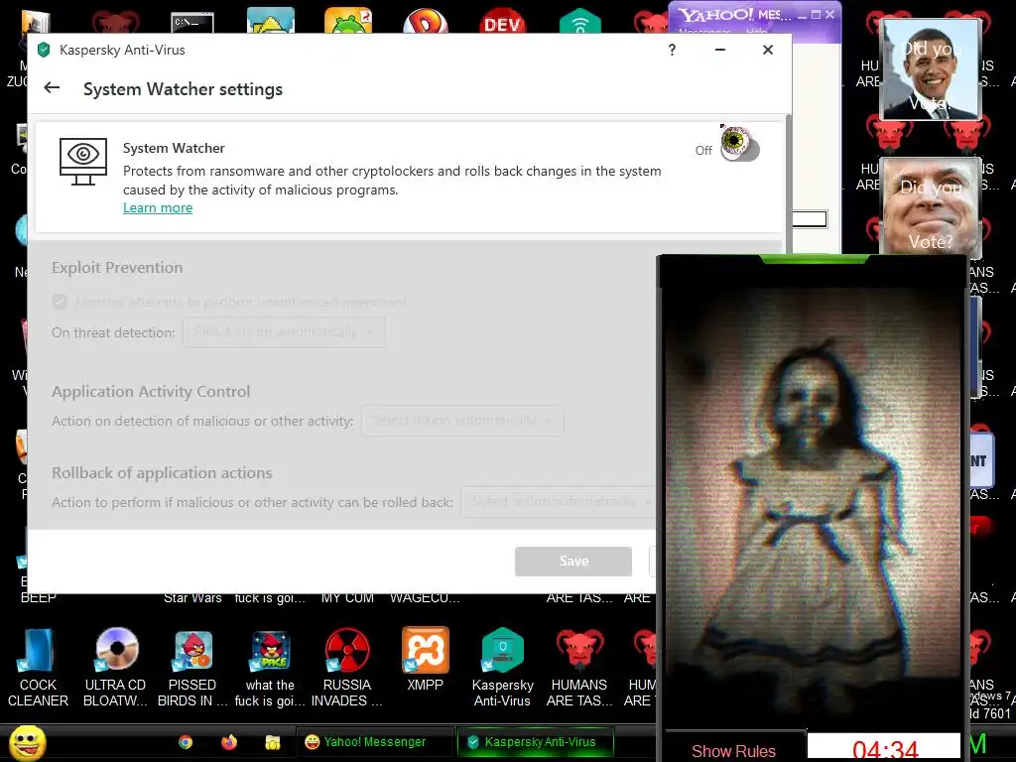Open the RUSSIA INVADES... desktop icon
The width and height of the screenshot is (1016, 762).
pyautogui.click(x=346, y=668)
